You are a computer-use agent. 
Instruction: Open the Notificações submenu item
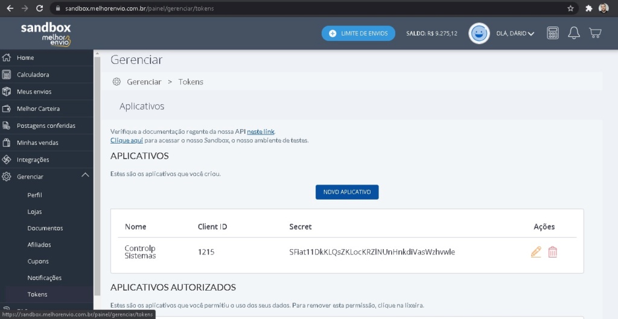click(x=45, y=277)
